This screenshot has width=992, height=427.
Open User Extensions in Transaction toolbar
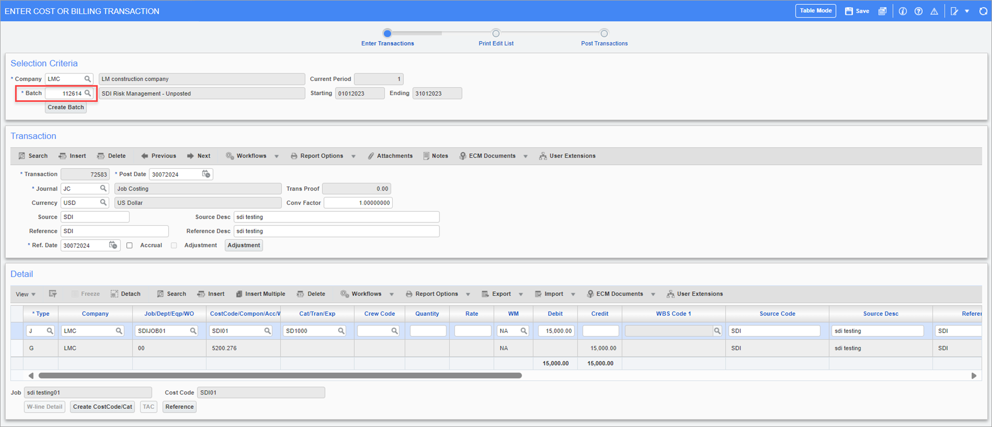click(567, 156)
